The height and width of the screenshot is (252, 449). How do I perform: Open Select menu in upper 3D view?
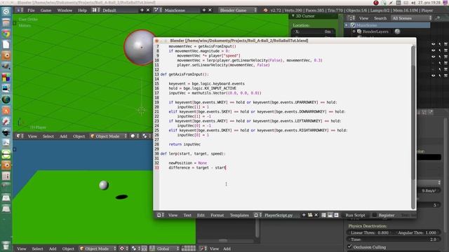pyautogui.click(x=48, y=136)
